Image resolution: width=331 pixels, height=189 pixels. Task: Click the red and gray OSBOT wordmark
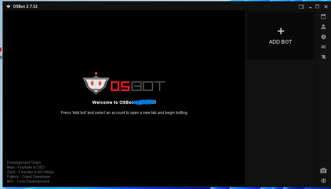[138, 86]
